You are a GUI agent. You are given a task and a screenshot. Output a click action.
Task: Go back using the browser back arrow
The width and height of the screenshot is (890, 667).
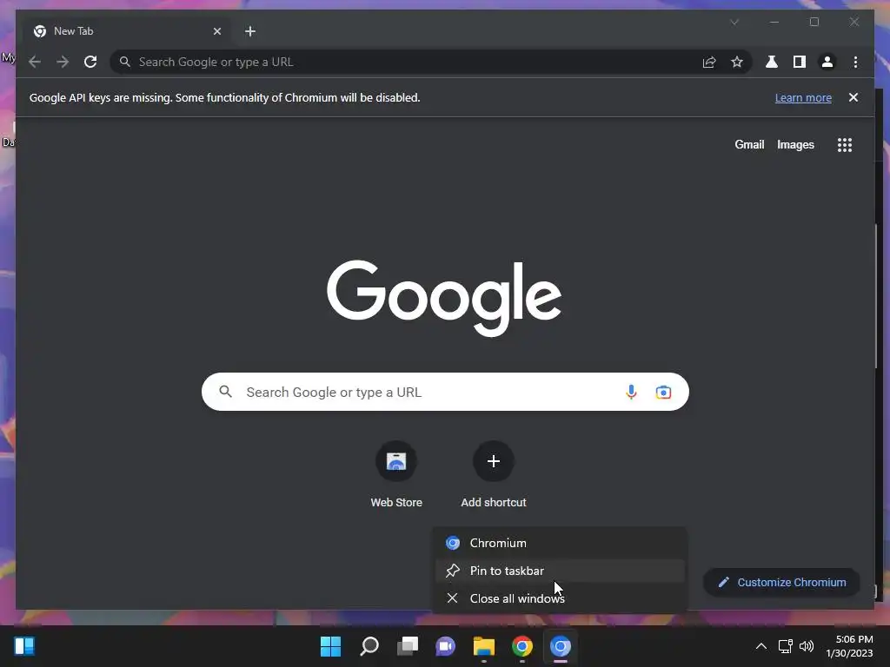[35, 62]
